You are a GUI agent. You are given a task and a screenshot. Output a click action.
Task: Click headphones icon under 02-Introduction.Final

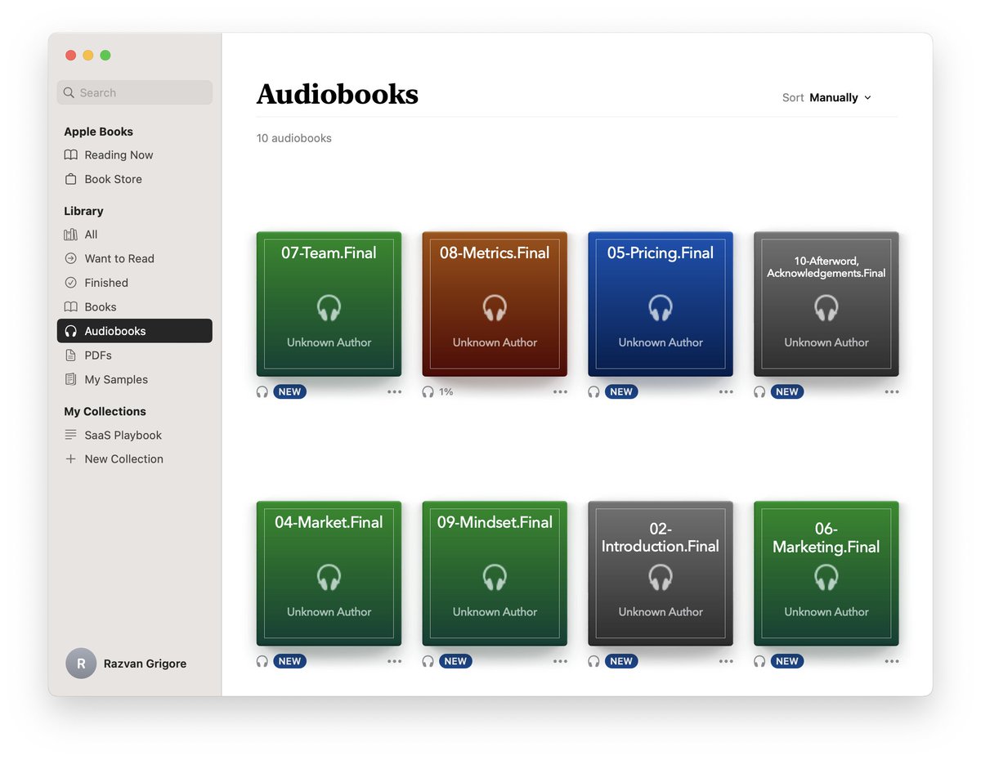pyautogui.click(x=594, y=661)
